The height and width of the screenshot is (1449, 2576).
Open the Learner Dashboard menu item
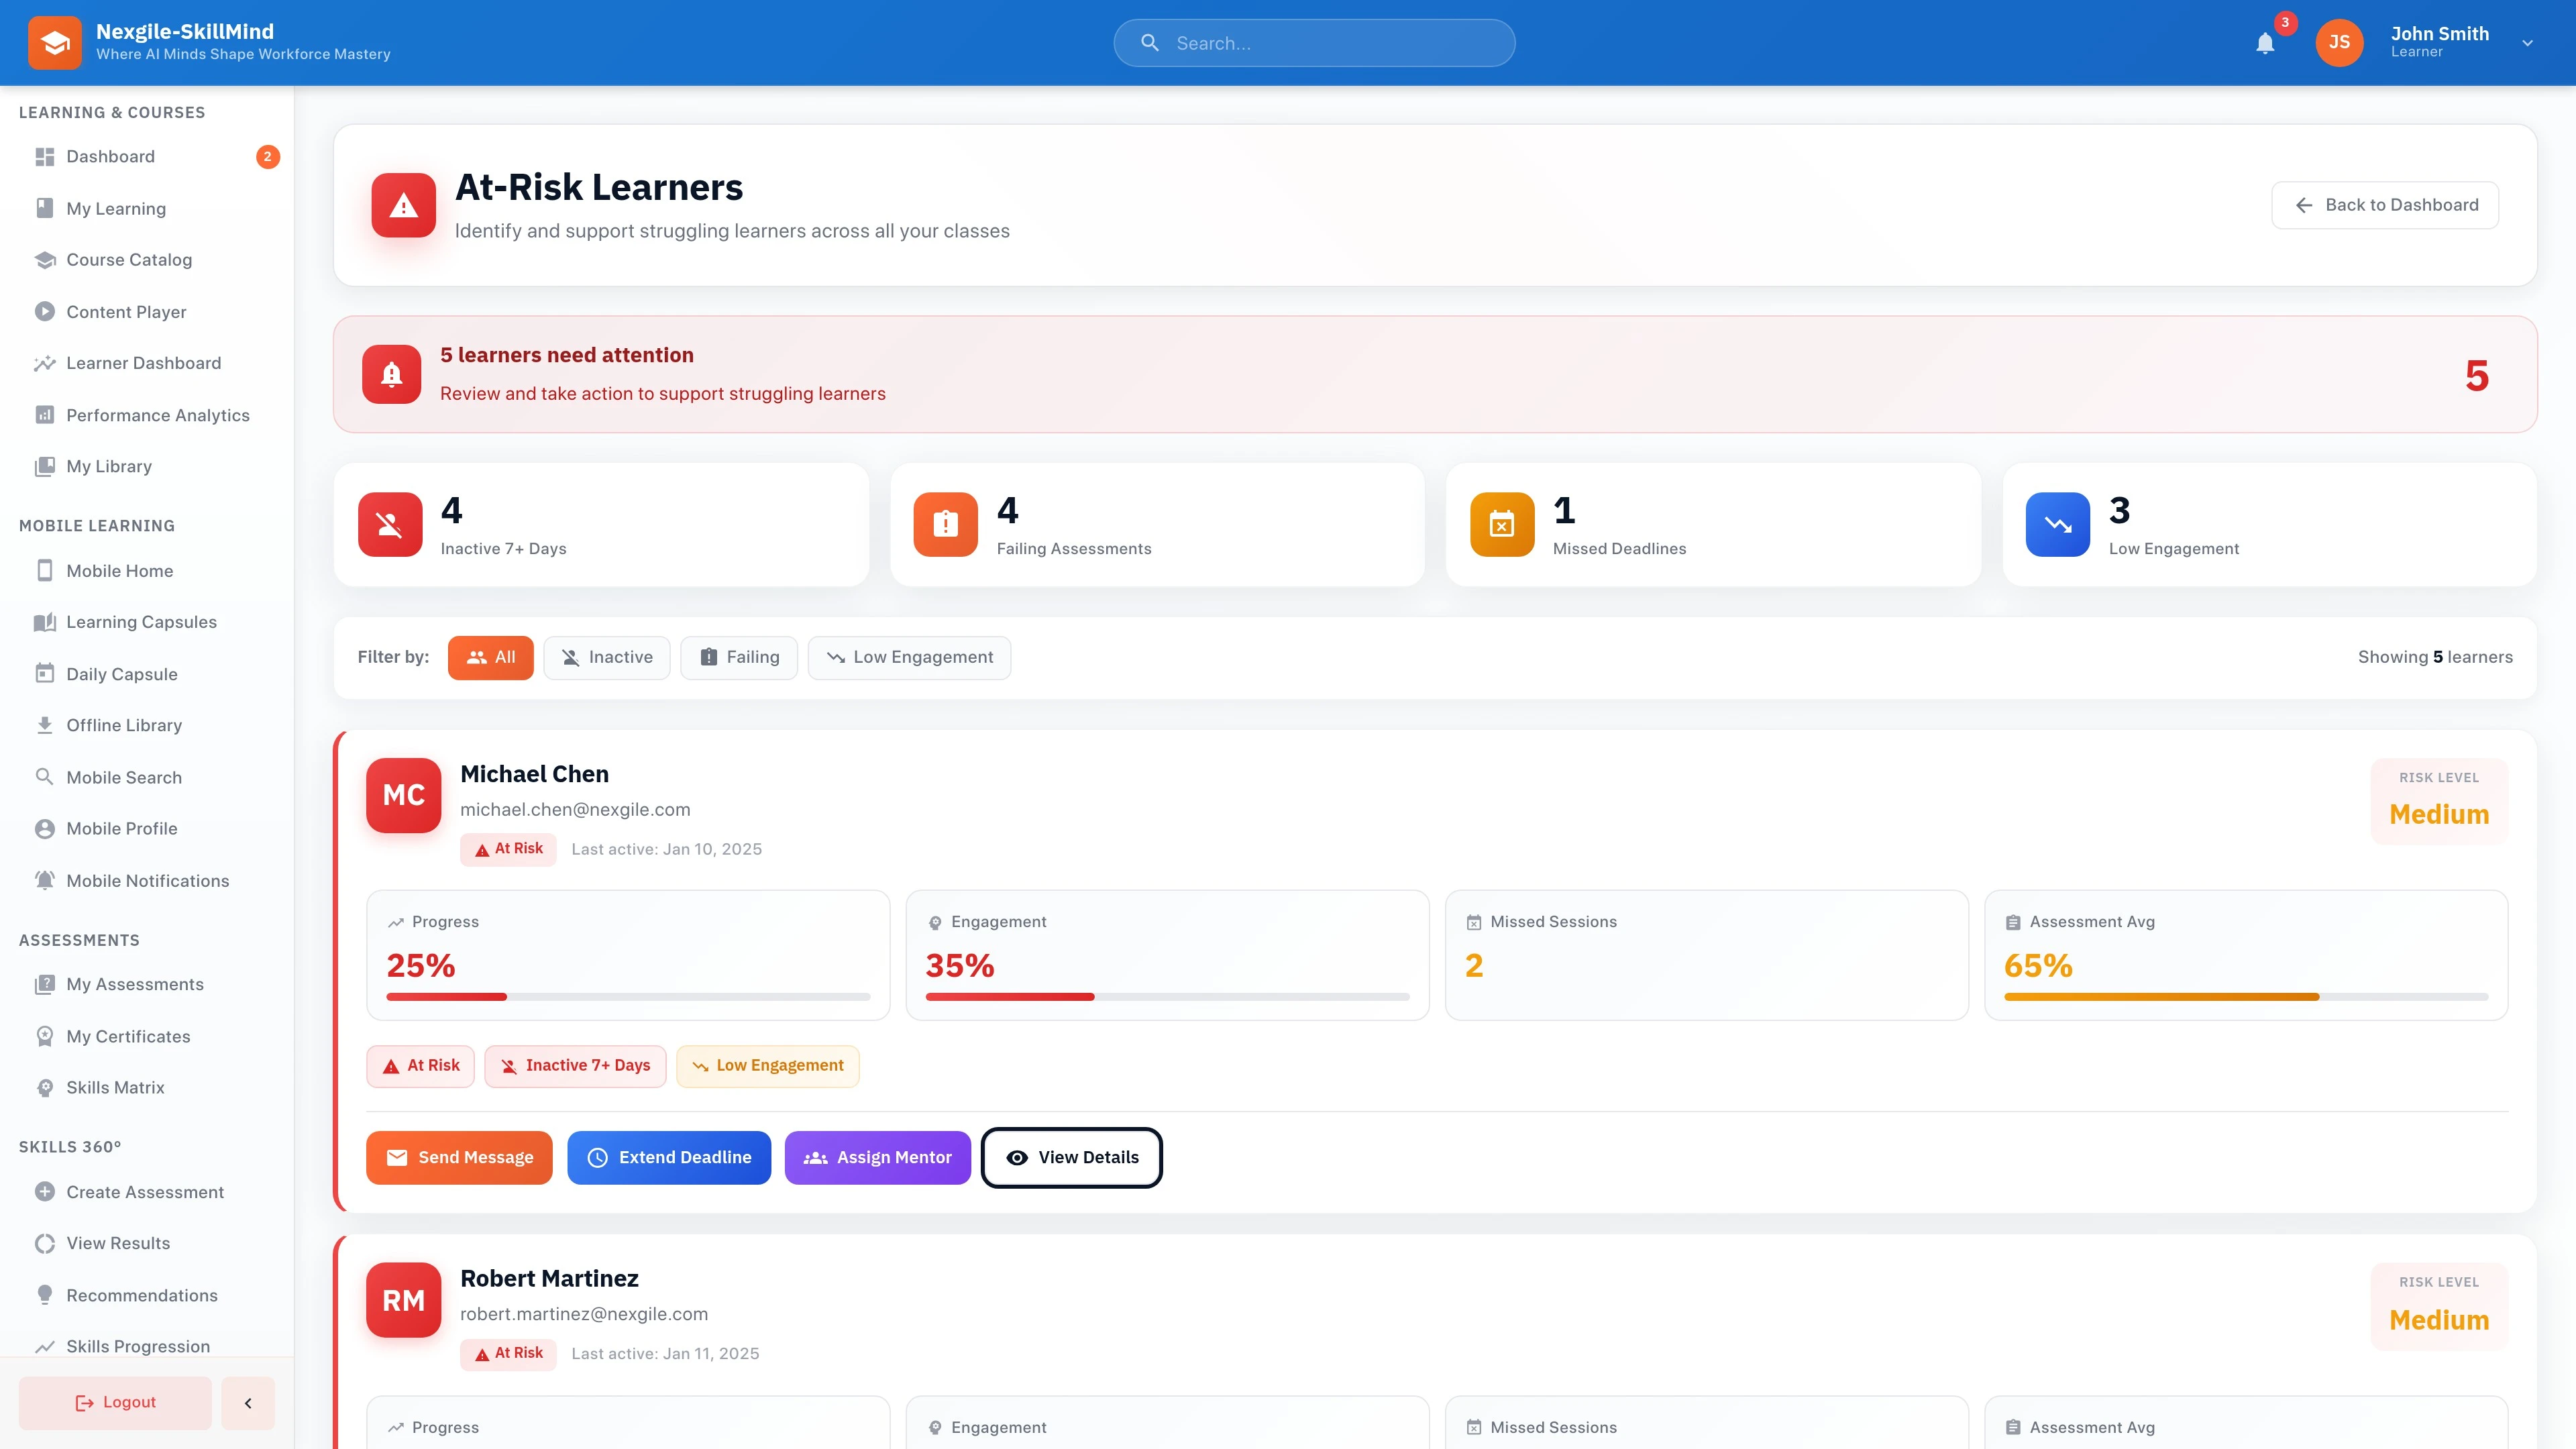pyautogui.click(x=143, y=362)
